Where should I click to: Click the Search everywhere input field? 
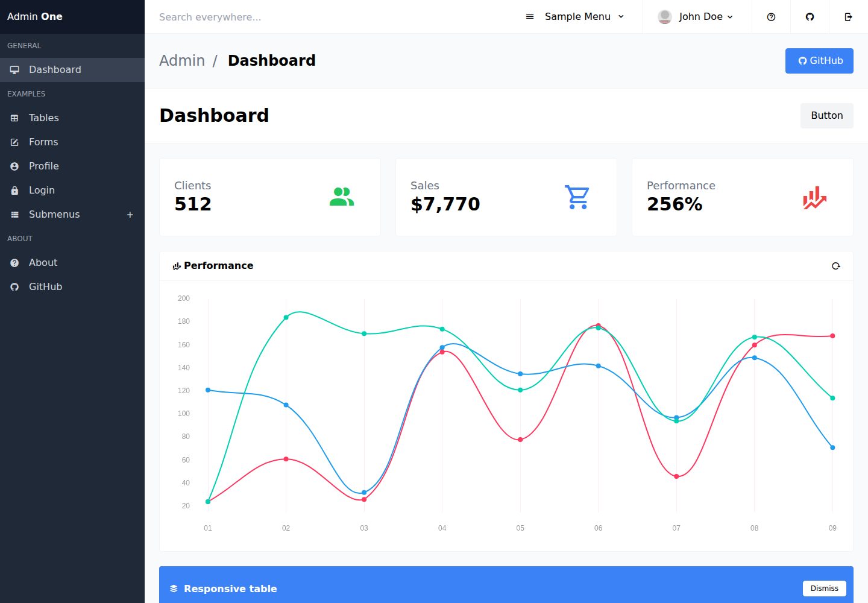[332, 17]
